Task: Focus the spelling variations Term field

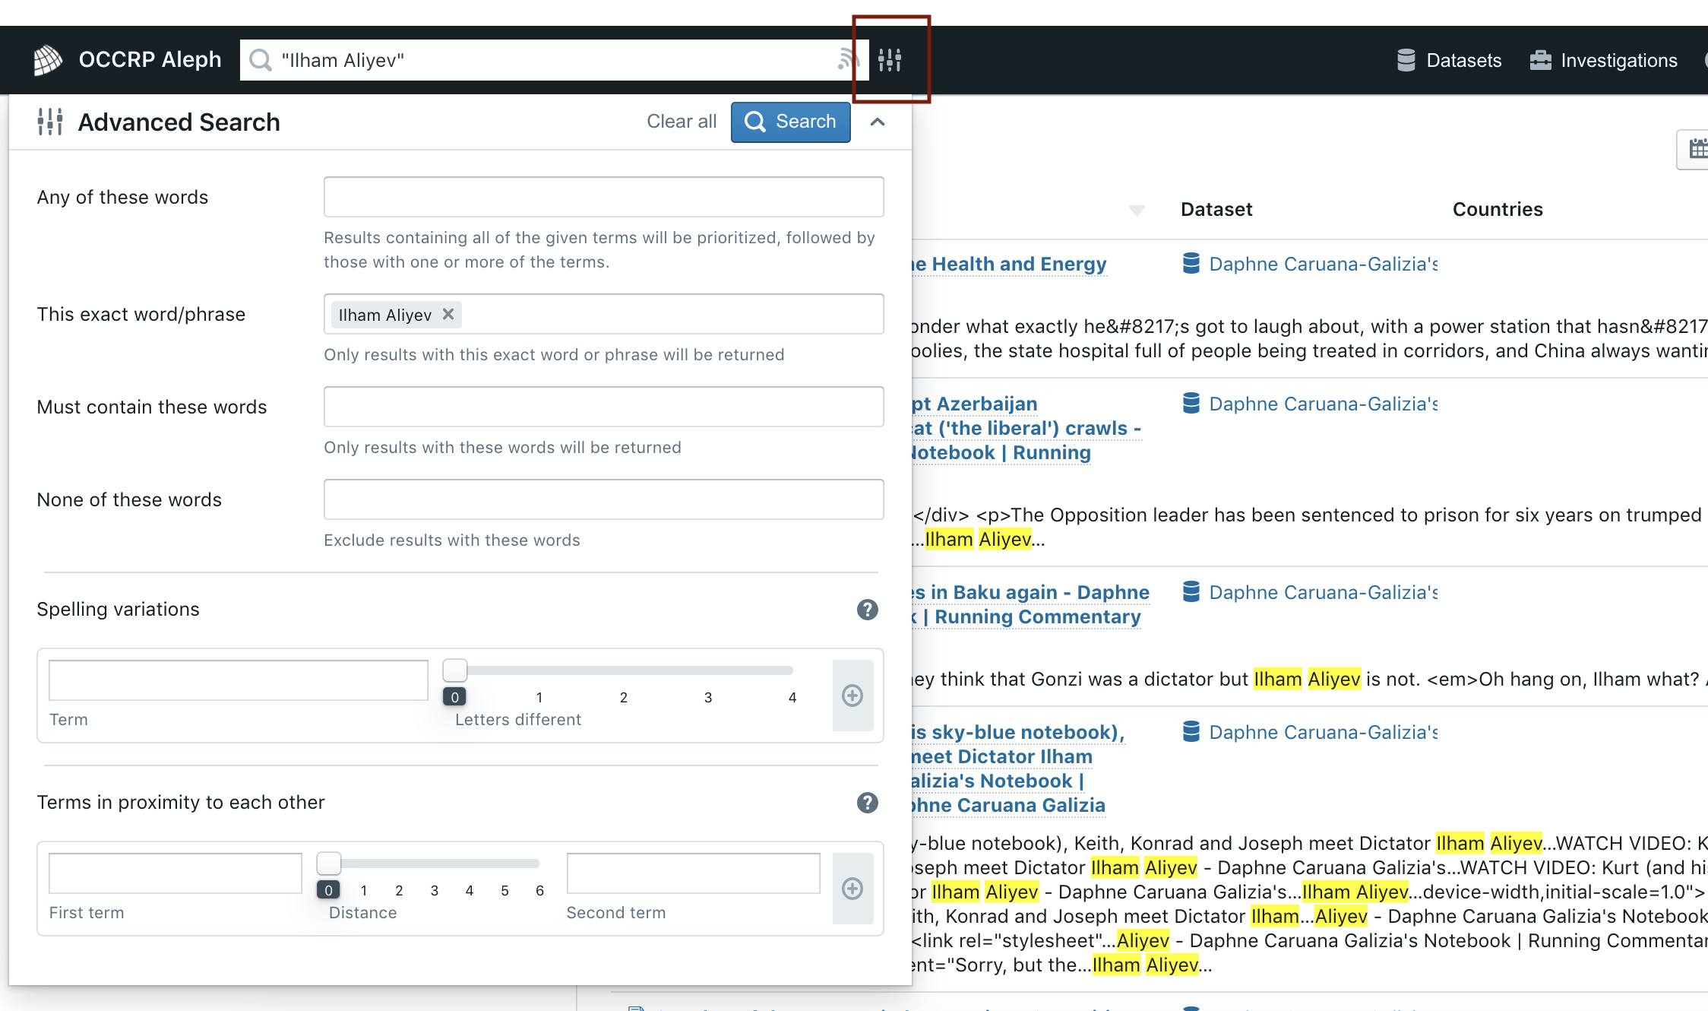Action: [238, 680]
